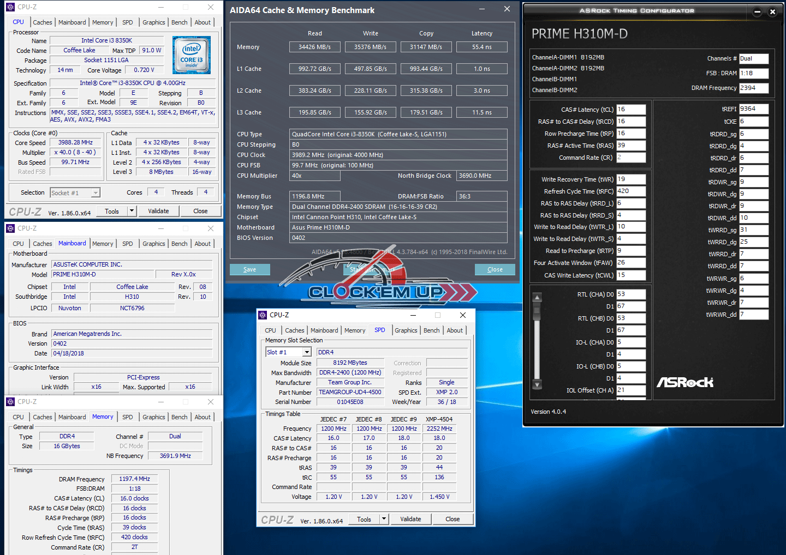Switch to Bench tab in the CPU window

pyautogui.click(x=179, y=22)
